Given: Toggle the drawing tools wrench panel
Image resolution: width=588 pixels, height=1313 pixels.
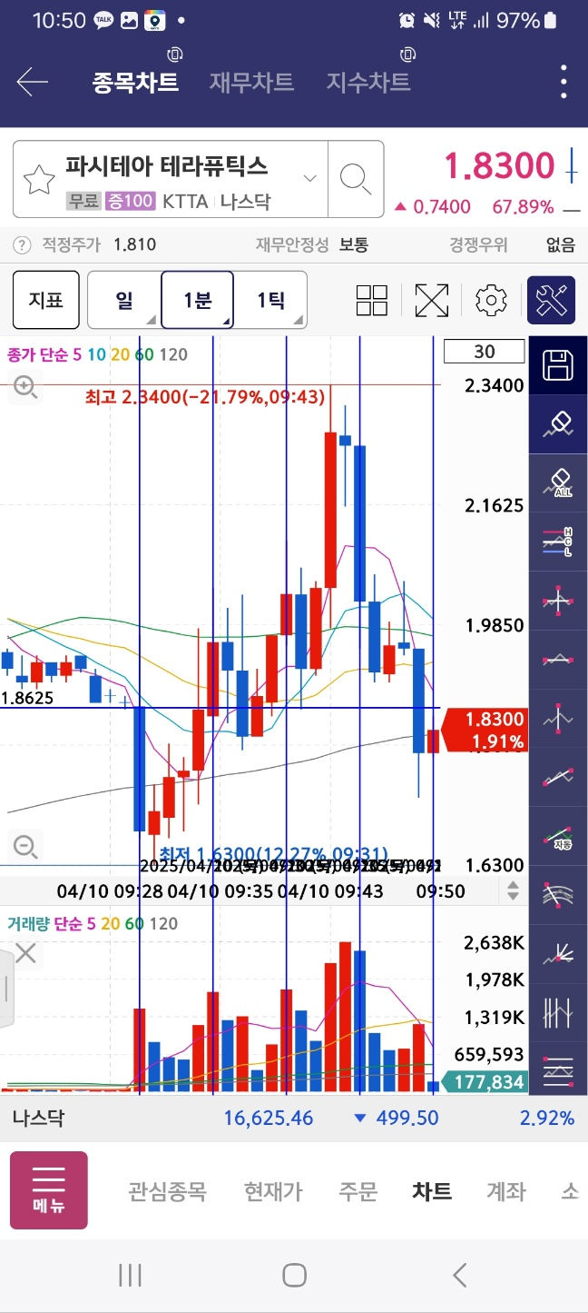Looking at the screenshot, I should 551,300.
